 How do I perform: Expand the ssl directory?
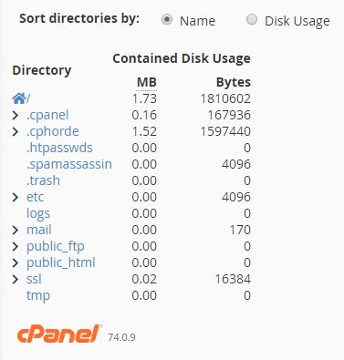click(x=16, y=279)
